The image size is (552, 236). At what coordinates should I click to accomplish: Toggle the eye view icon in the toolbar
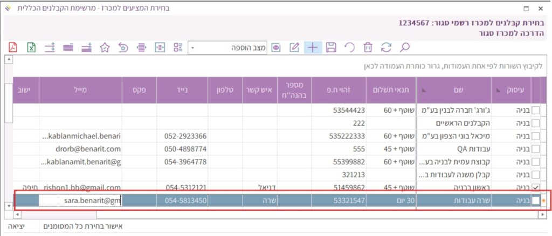276,47
